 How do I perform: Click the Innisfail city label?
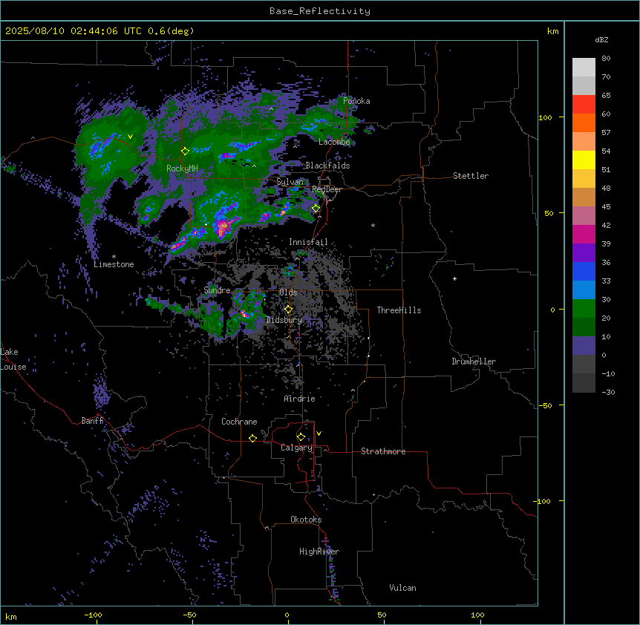click(x=308, y=242)
